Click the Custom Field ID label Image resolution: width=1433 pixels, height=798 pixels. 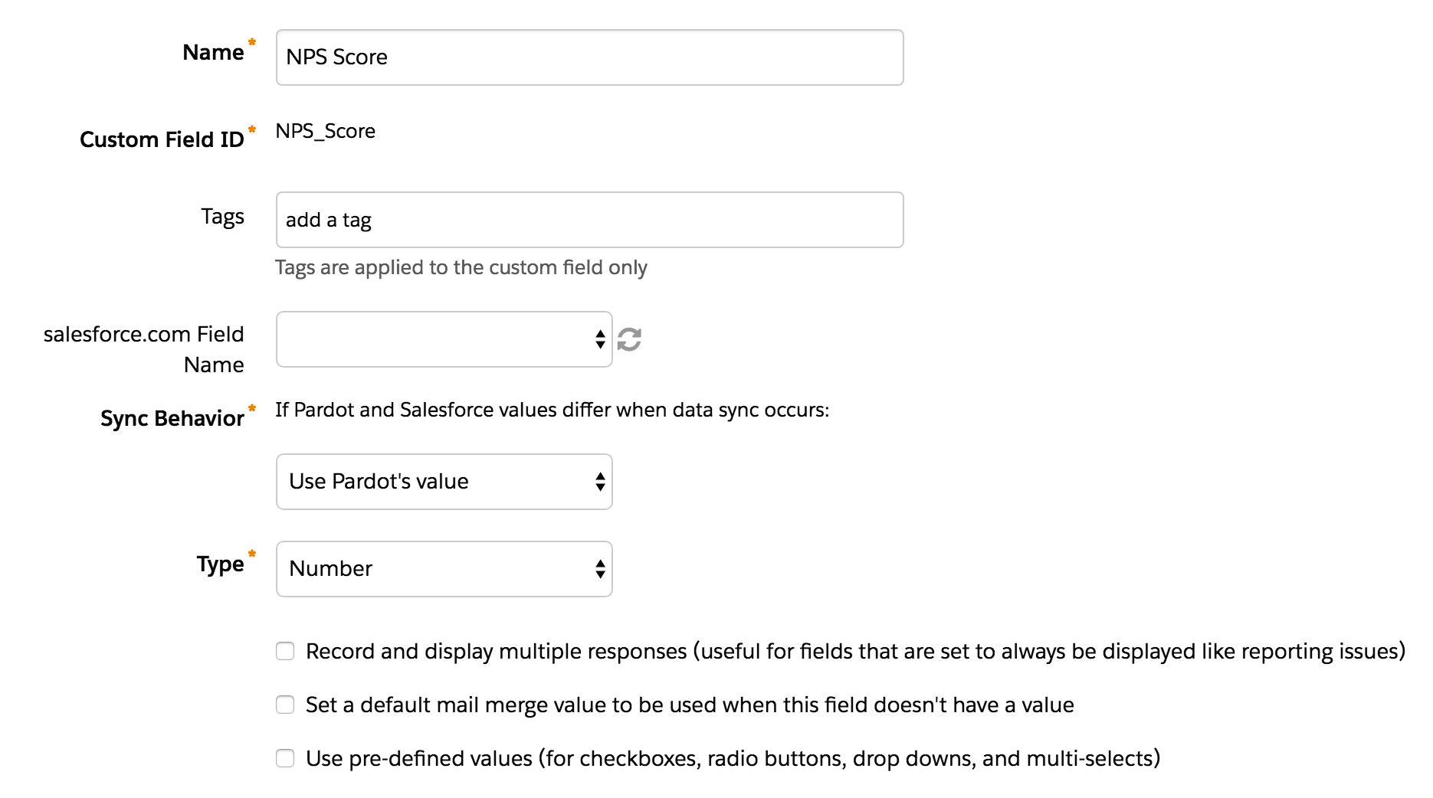(x=162, y=139)
